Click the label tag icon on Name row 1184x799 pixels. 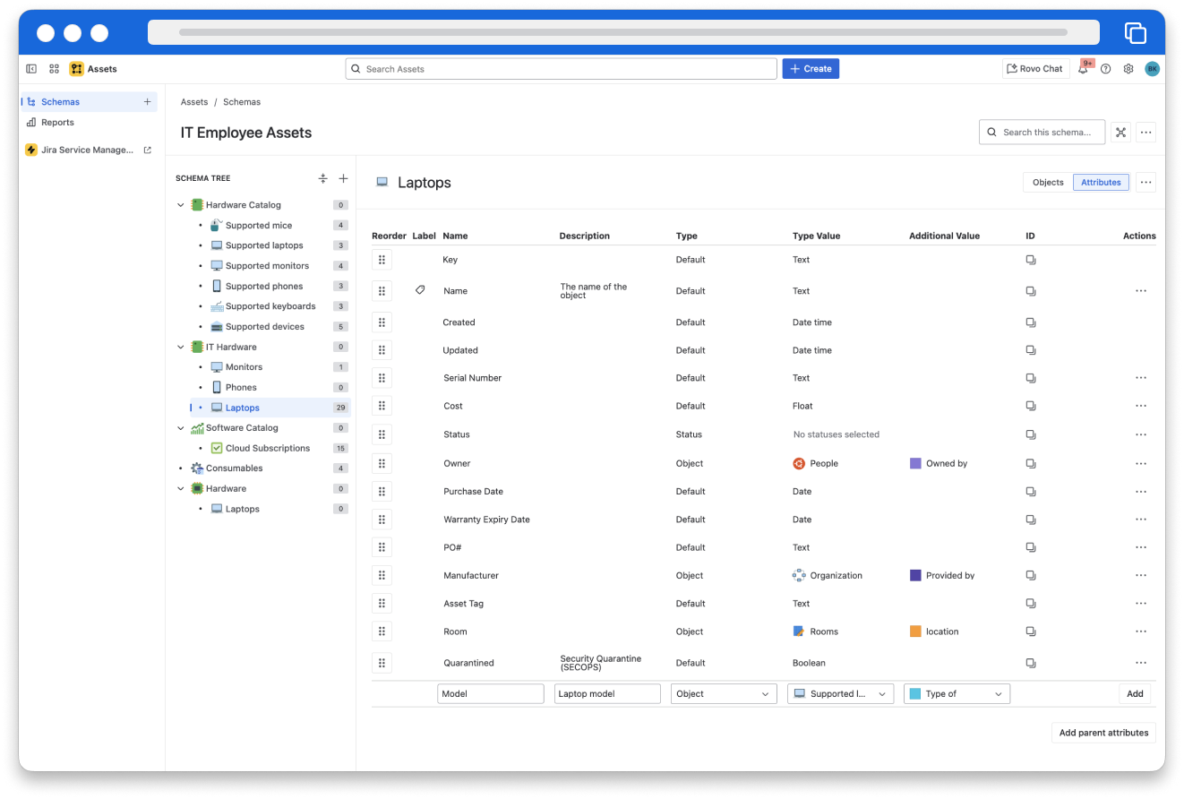click(420, 290)
